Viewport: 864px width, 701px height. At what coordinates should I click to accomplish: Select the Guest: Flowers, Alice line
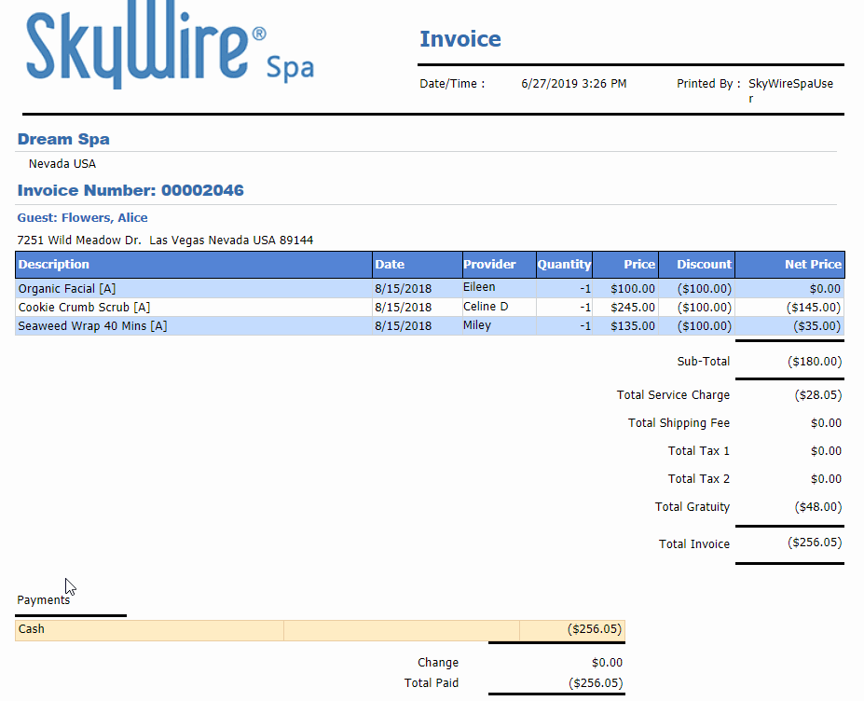tap(82, 218)
